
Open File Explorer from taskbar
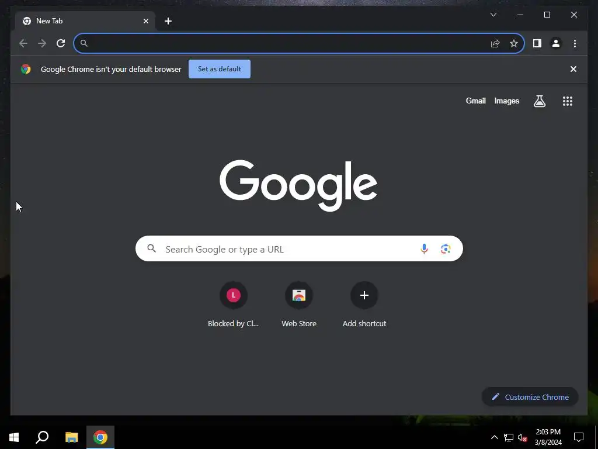(71, 437)
